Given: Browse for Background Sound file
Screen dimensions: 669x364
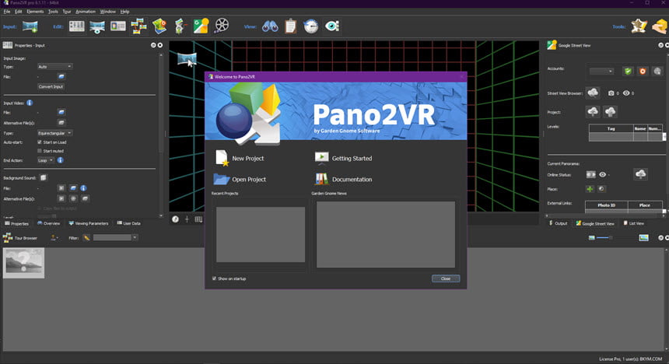Looking at the screenshot, I should (73, 188).
